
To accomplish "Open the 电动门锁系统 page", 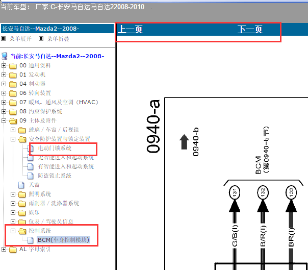I will [55, 149].
